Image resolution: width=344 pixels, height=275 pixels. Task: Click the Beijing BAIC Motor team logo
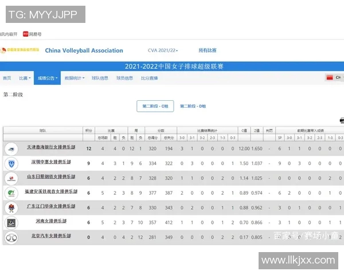(x=10, y=237)
